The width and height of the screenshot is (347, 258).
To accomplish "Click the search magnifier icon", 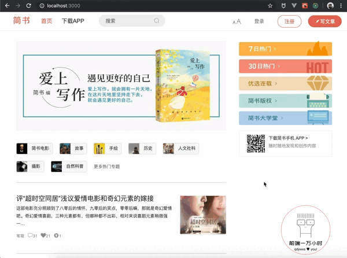I will (x=157, y=21).
